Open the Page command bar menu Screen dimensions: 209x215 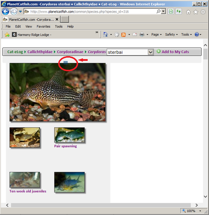[x=156, y=34]
